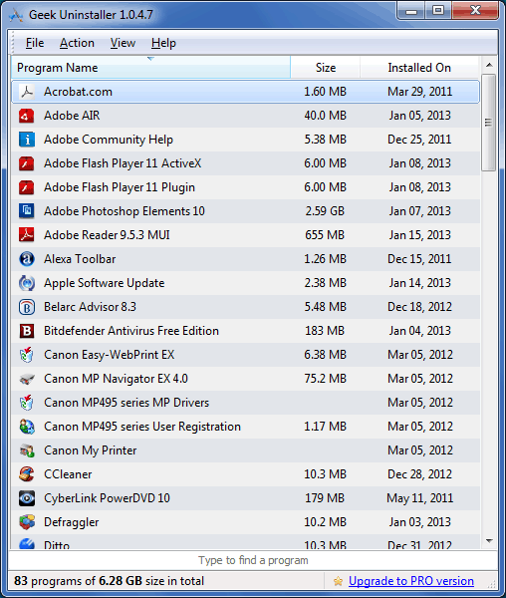This screenshot has height=598, width=506.
Task: Click the scrollbar down arrow
Action: 489,541
